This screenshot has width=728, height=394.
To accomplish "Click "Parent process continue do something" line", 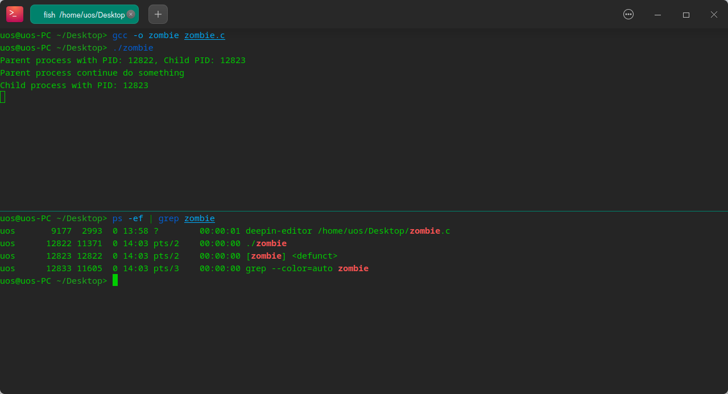I will (92, 73).
